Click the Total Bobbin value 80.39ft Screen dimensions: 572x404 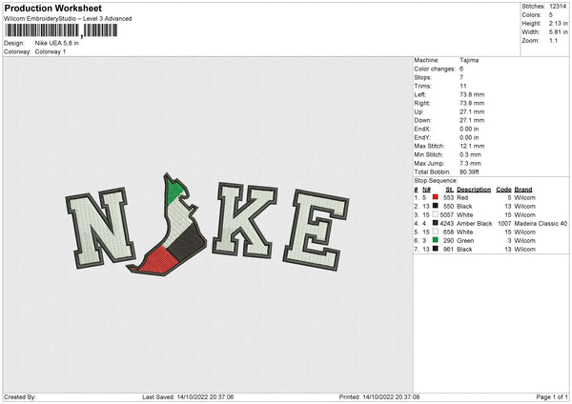469,172
